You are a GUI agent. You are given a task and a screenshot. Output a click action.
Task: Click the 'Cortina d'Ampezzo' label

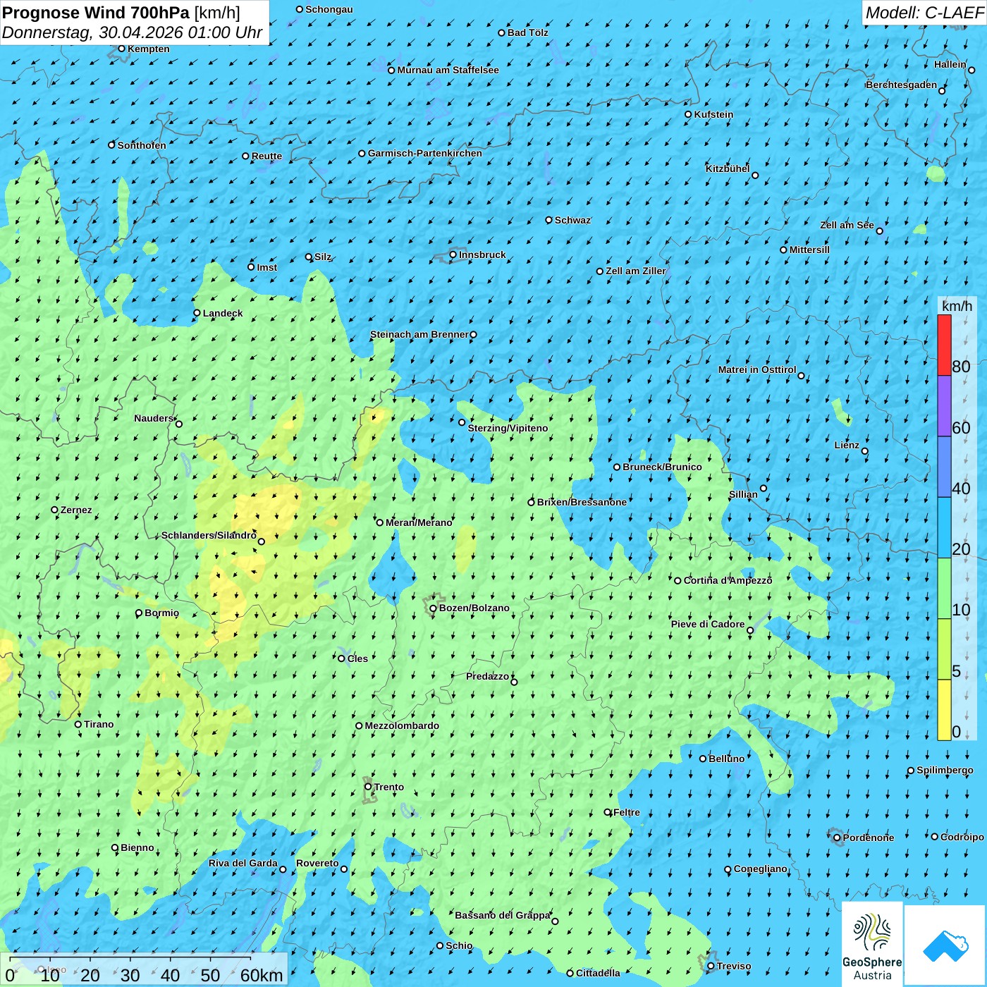[728, 580]
